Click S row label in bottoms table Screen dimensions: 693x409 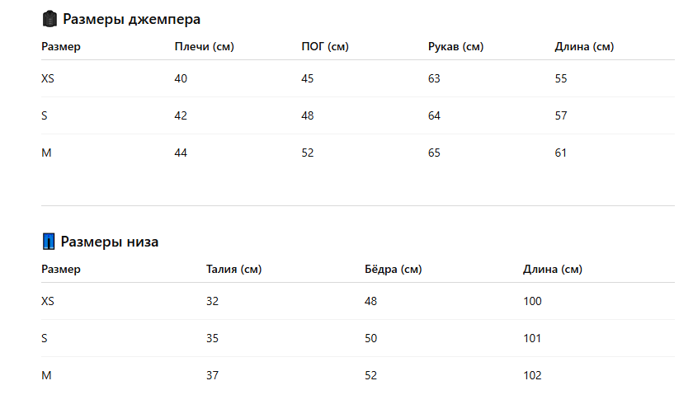(45, 338)
